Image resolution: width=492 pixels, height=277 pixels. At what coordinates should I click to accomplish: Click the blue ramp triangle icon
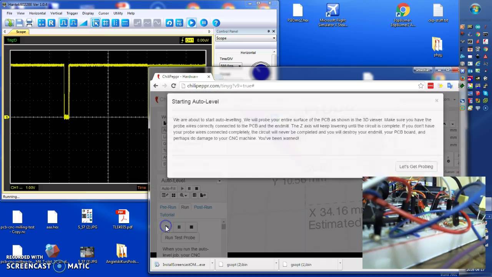84,23
